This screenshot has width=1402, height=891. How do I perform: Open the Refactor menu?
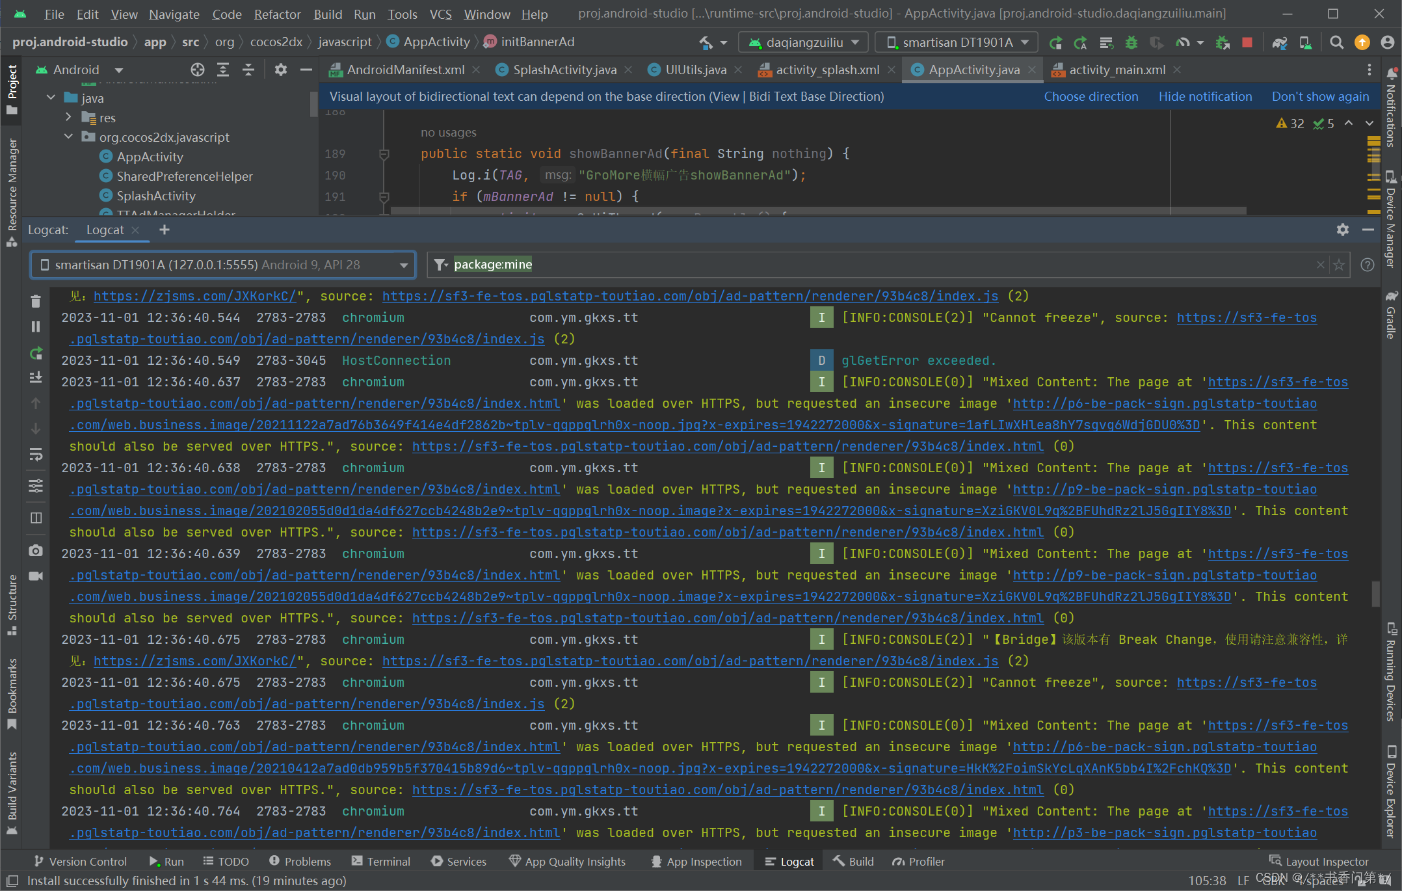[x=277, y=14]
